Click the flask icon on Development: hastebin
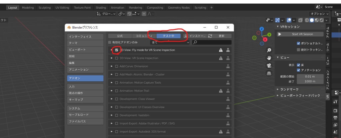This screenshot has width=341, height=138. point(228,115)
